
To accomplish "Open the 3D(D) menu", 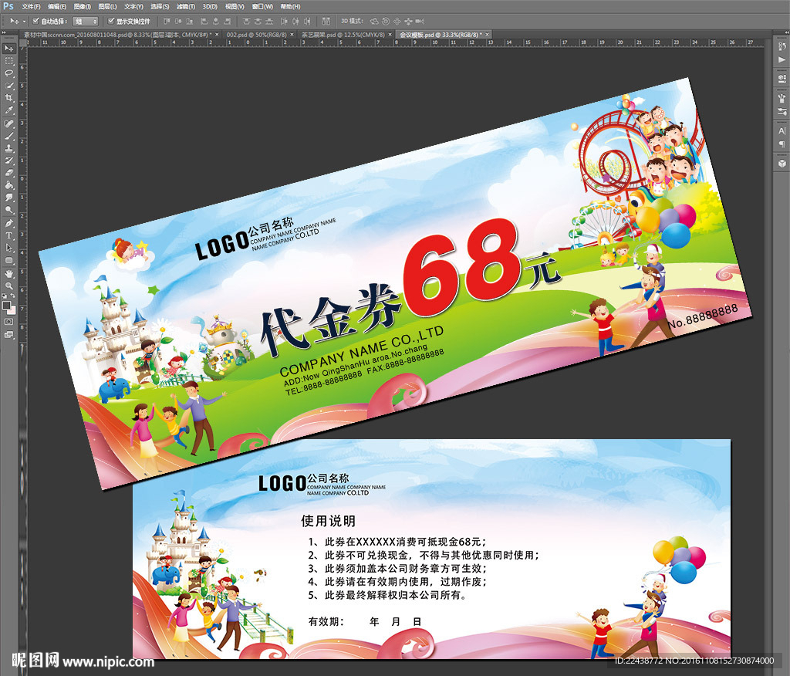I will pyautogui.click(x=210, y=6).
